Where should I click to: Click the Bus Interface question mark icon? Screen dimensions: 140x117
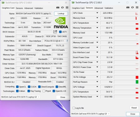pos(67,41)
